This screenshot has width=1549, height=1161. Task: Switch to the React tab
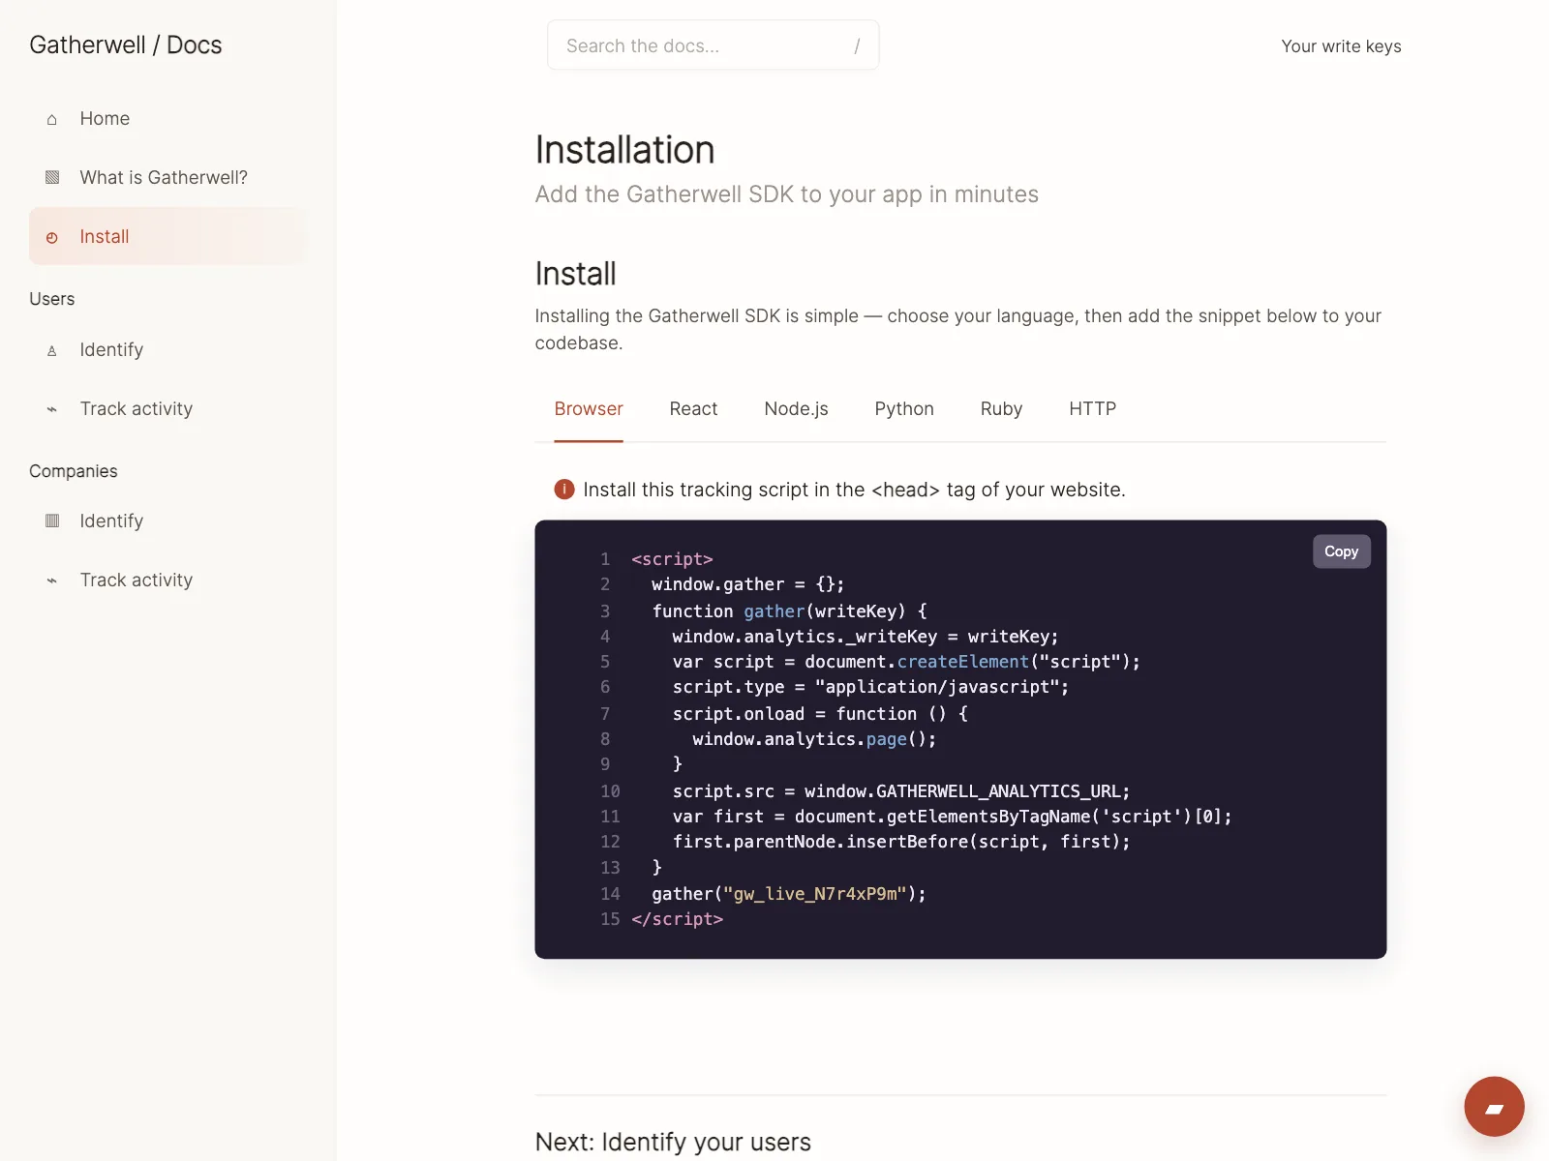(x=693, y=409)
